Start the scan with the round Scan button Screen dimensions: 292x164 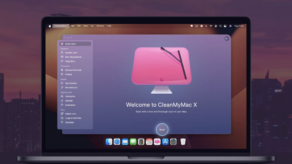point(162,129)
